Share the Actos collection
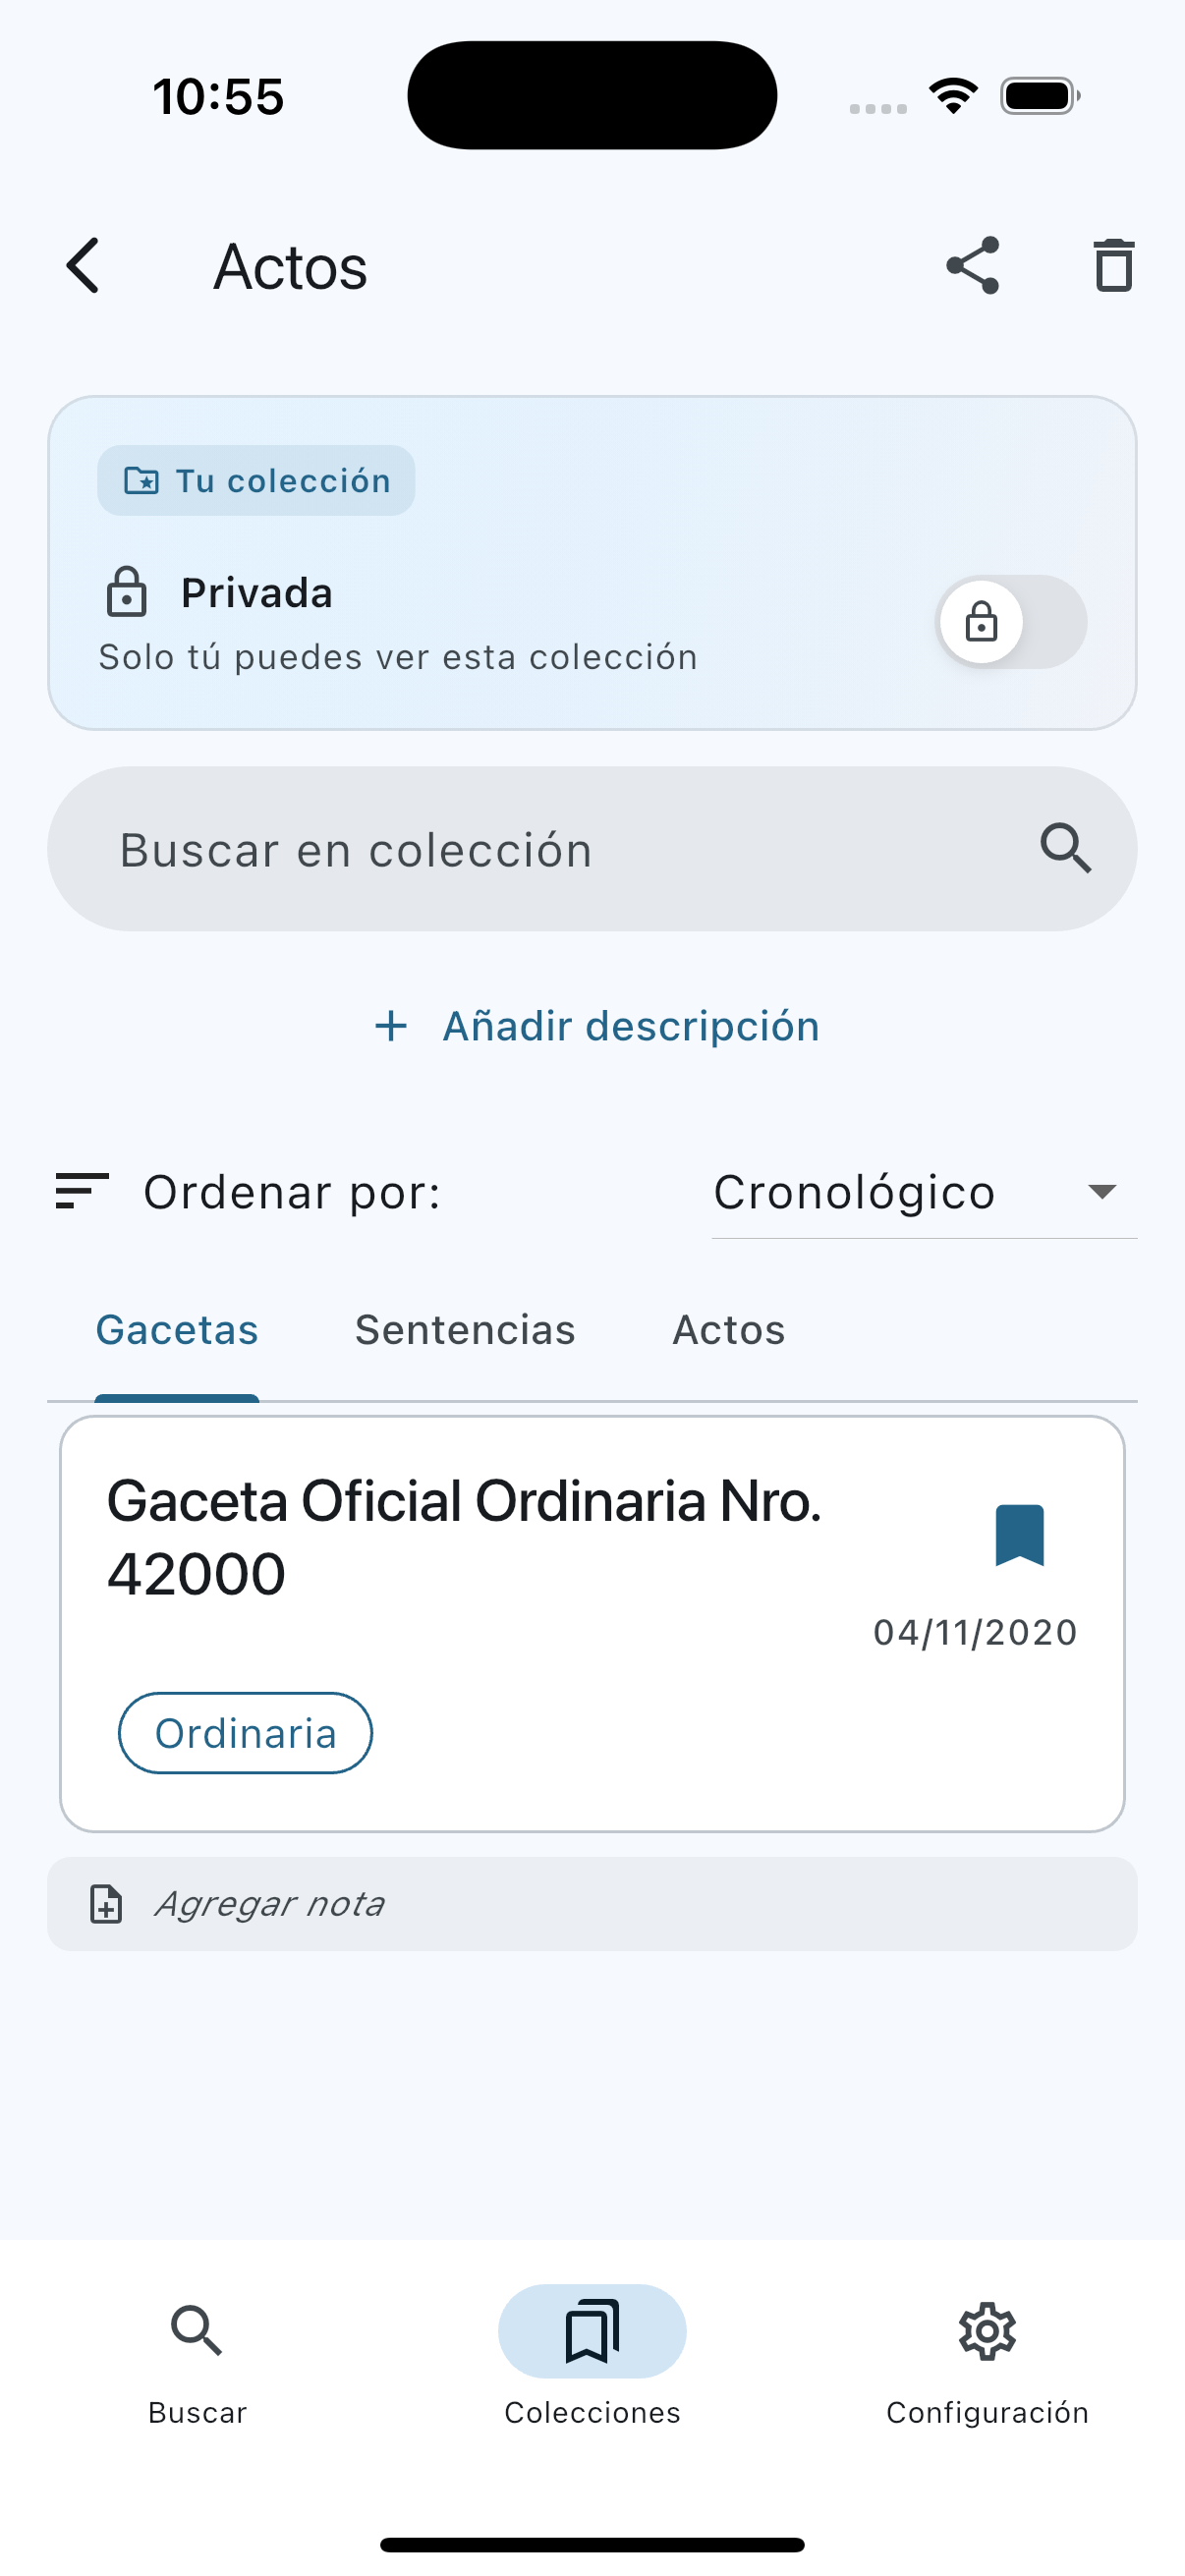Image resolution: width=1185 pixels, height=2576 pixels. 972,266
